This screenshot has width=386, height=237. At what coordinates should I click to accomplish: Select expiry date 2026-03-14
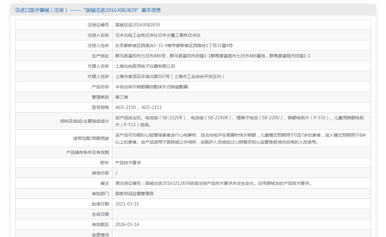[x=127, y=225]
